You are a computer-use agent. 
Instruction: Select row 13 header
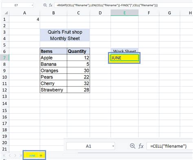(x=4, y=96)
